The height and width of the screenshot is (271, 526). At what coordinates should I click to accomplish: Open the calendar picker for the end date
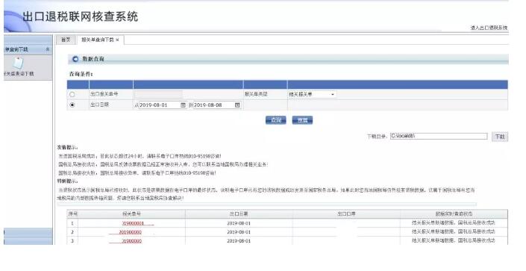pyautogui.click(x=237, y=105)
